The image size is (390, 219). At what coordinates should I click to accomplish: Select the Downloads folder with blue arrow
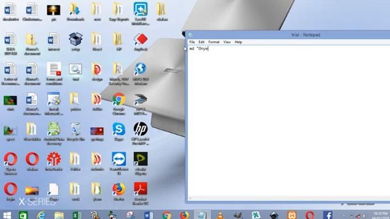tap(76, 10)
